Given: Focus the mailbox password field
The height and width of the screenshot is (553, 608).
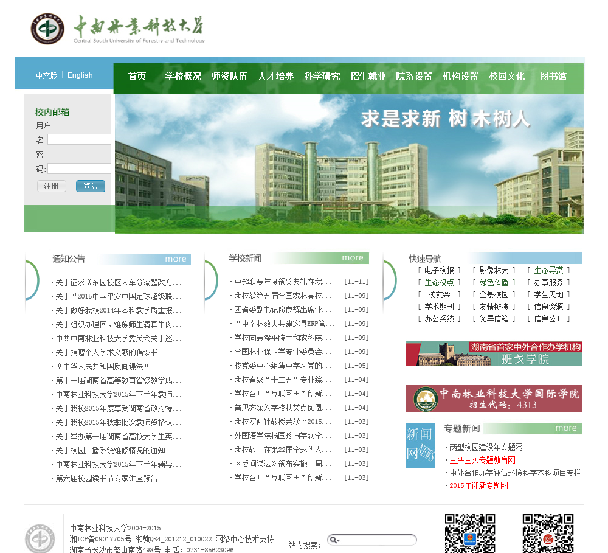Looking at the screenshot, I should click(x=79, y=169).
